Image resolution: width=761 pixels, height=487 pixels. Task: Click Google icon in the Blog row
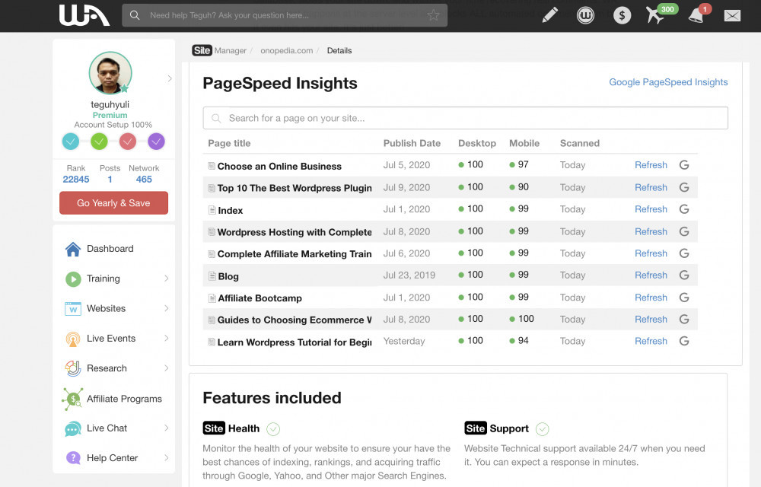point(684,275)
